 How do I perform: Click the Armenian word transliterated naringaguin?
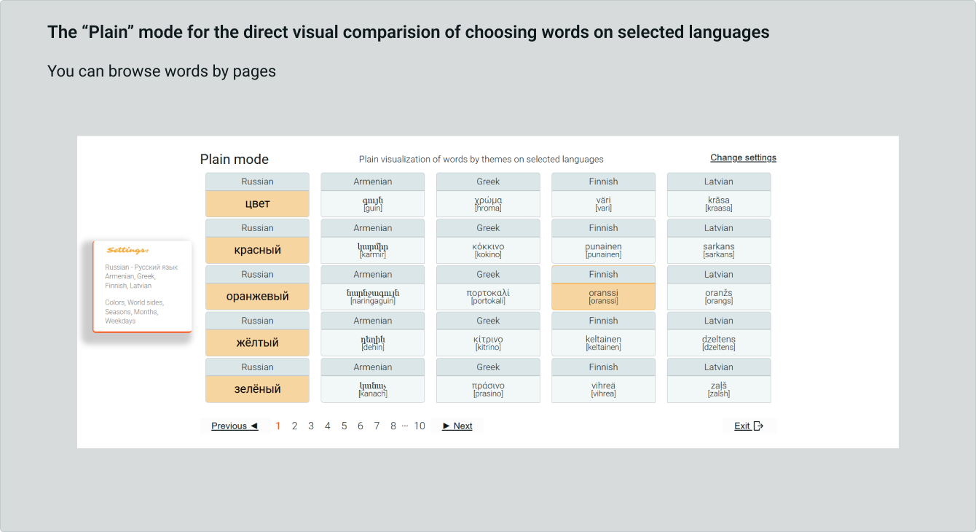pyautogui.click(x=373, y=297)
